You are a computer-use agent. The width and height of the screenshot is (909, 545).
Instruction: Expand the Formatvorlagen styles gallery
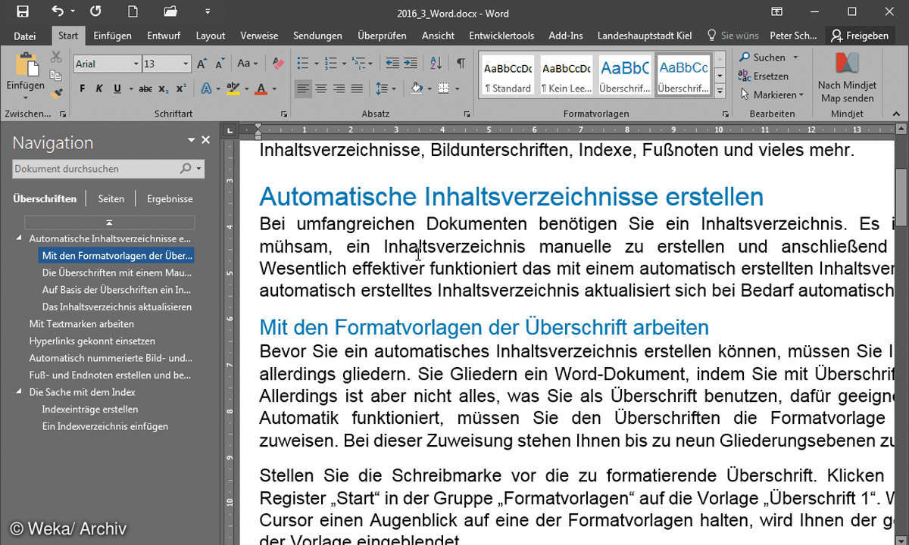pyautogui.click(x=720, y=92)
